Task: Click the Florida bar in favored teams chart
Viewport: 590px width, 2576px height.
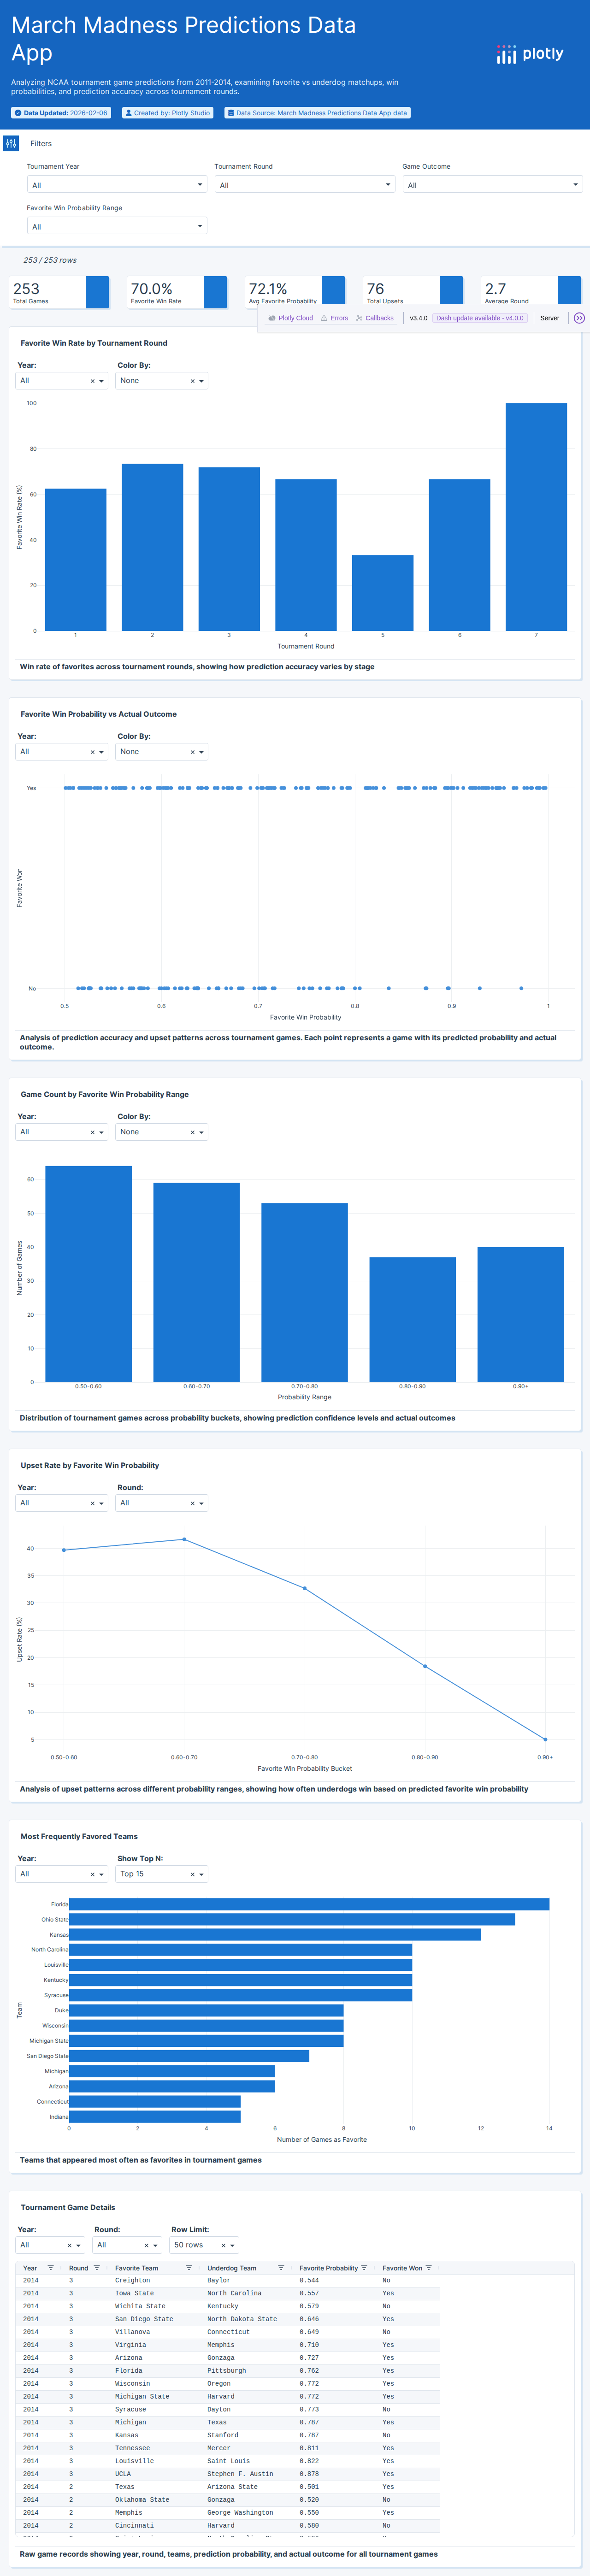Action: click(x=309, y=1904)
